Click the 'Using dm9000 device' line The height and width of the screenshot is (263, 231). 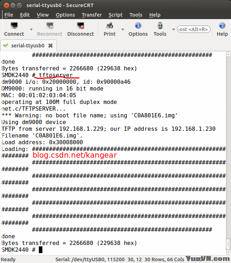(34, 122)
